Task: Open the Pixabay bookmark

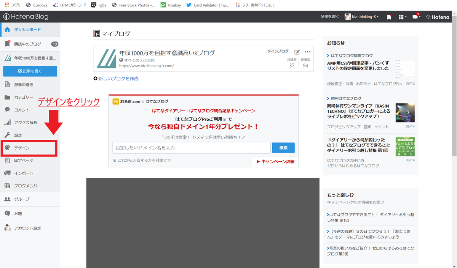Action: (x=171, y=5)
